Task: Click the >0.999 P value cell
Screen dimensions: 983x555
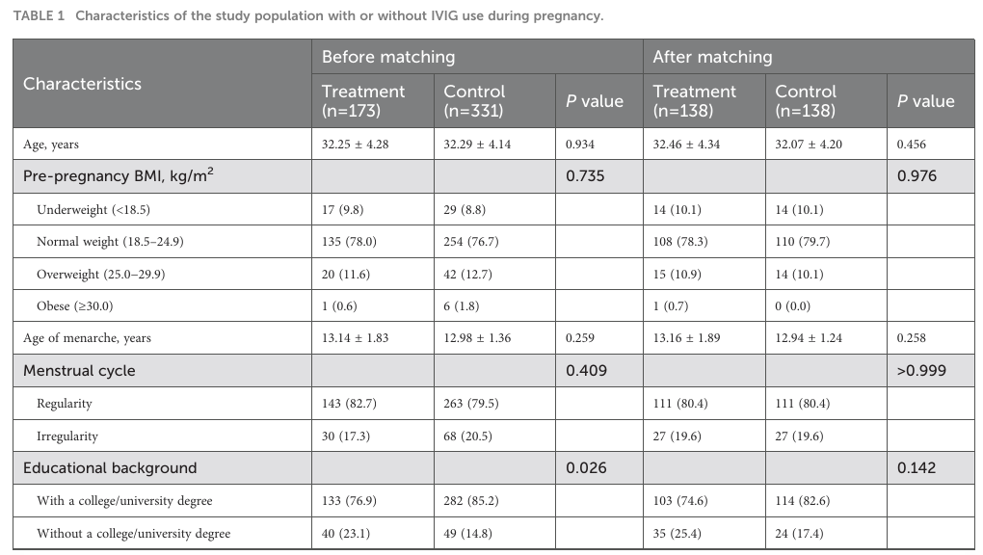Action: coord(921,371)
